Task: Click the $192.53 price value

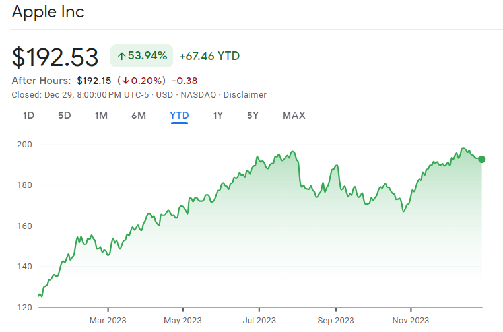Action: (55, 57)
